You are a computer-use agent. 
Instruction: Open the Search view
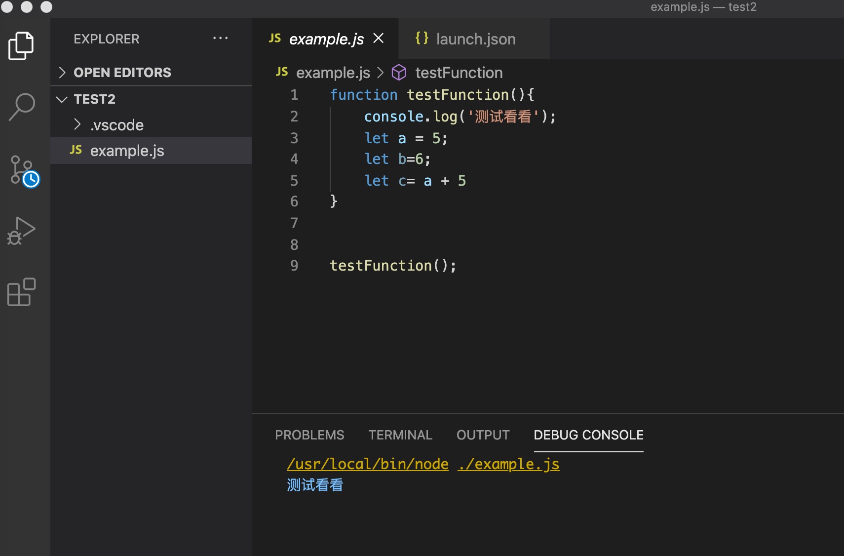click(22, 107)
